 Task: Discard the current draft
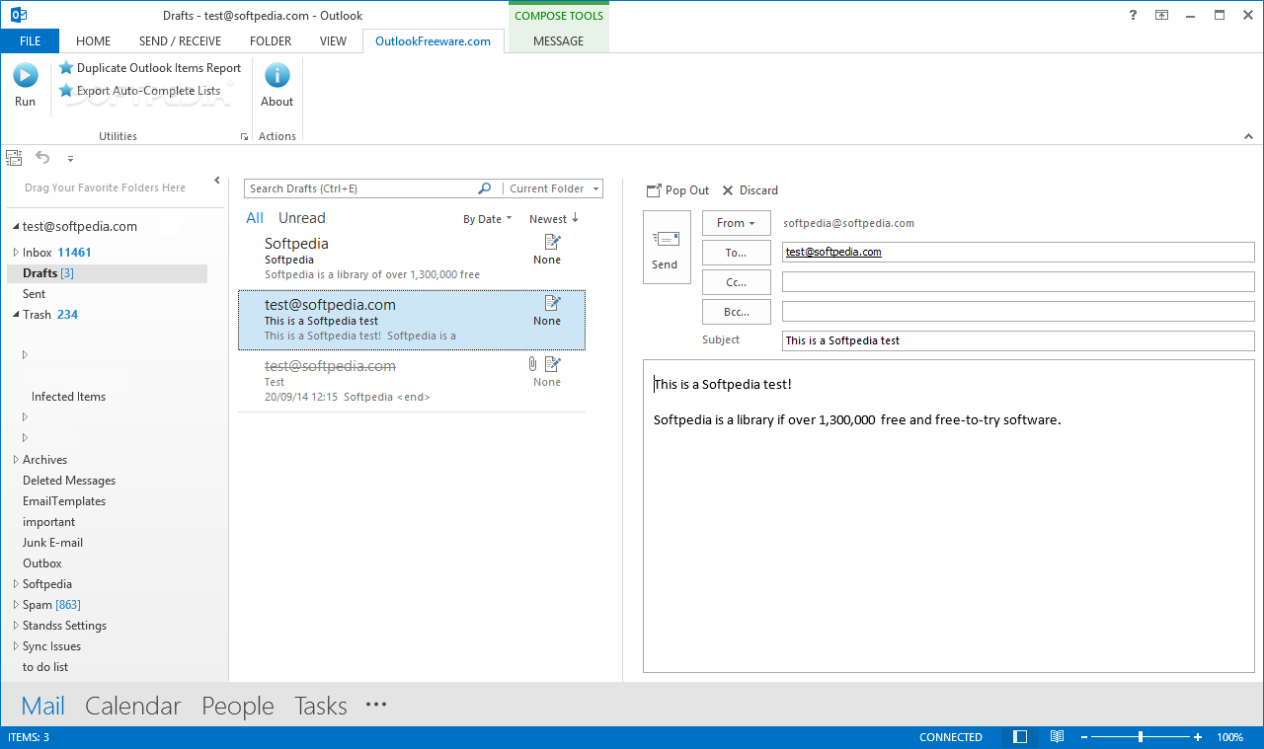coord(750,190)
